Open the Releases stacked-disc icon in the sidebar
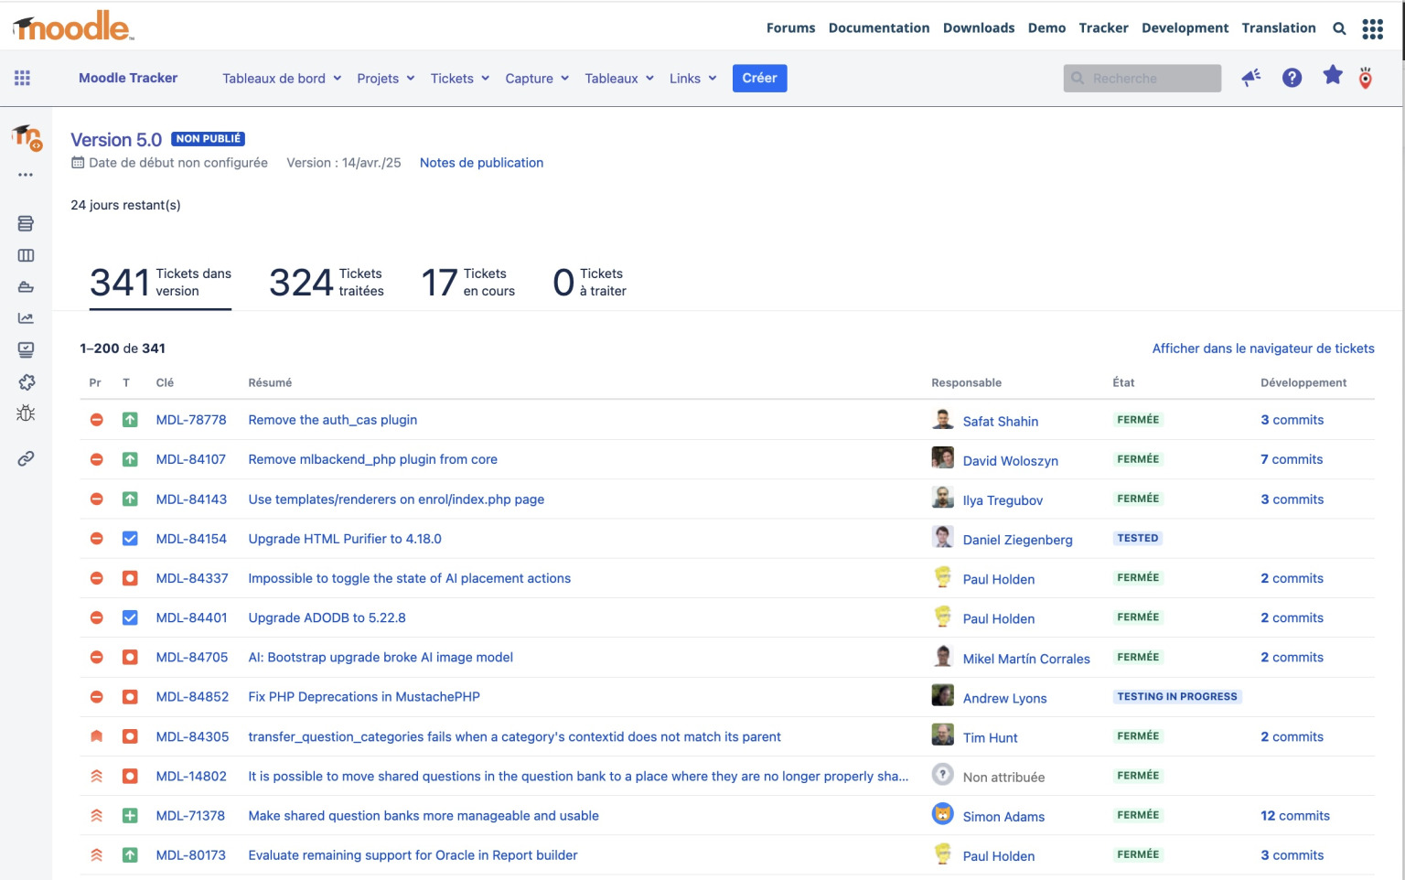This screenshot has height=880, width=1405. tap(26, 223)
